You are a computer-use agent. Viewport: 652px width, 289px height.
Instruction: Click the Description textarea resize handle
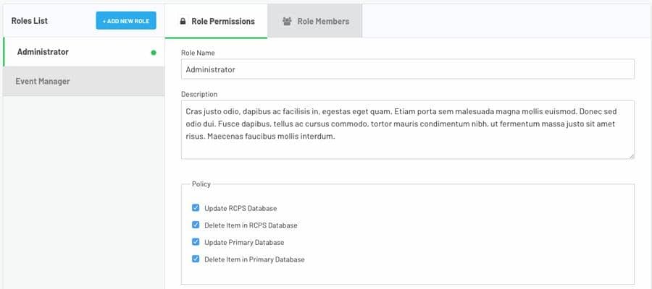(x=632, y=156)
